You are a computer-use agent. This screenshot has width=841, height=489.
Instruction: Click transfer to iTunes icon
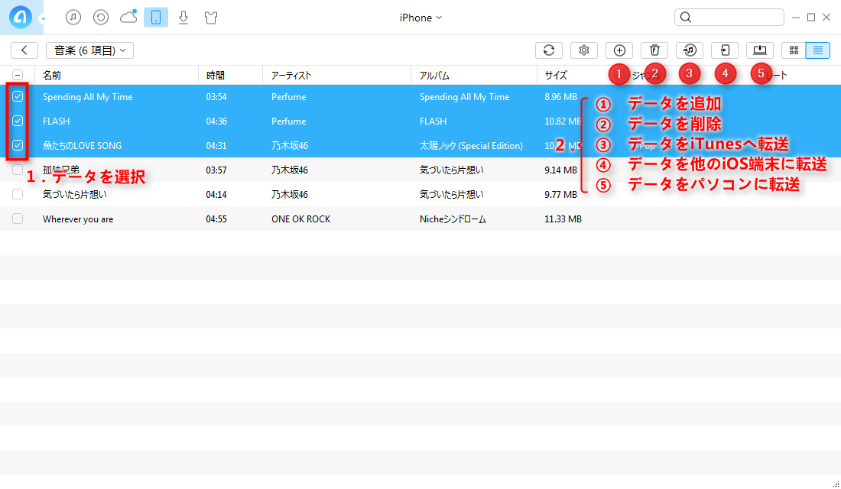[x=690, y=50]
